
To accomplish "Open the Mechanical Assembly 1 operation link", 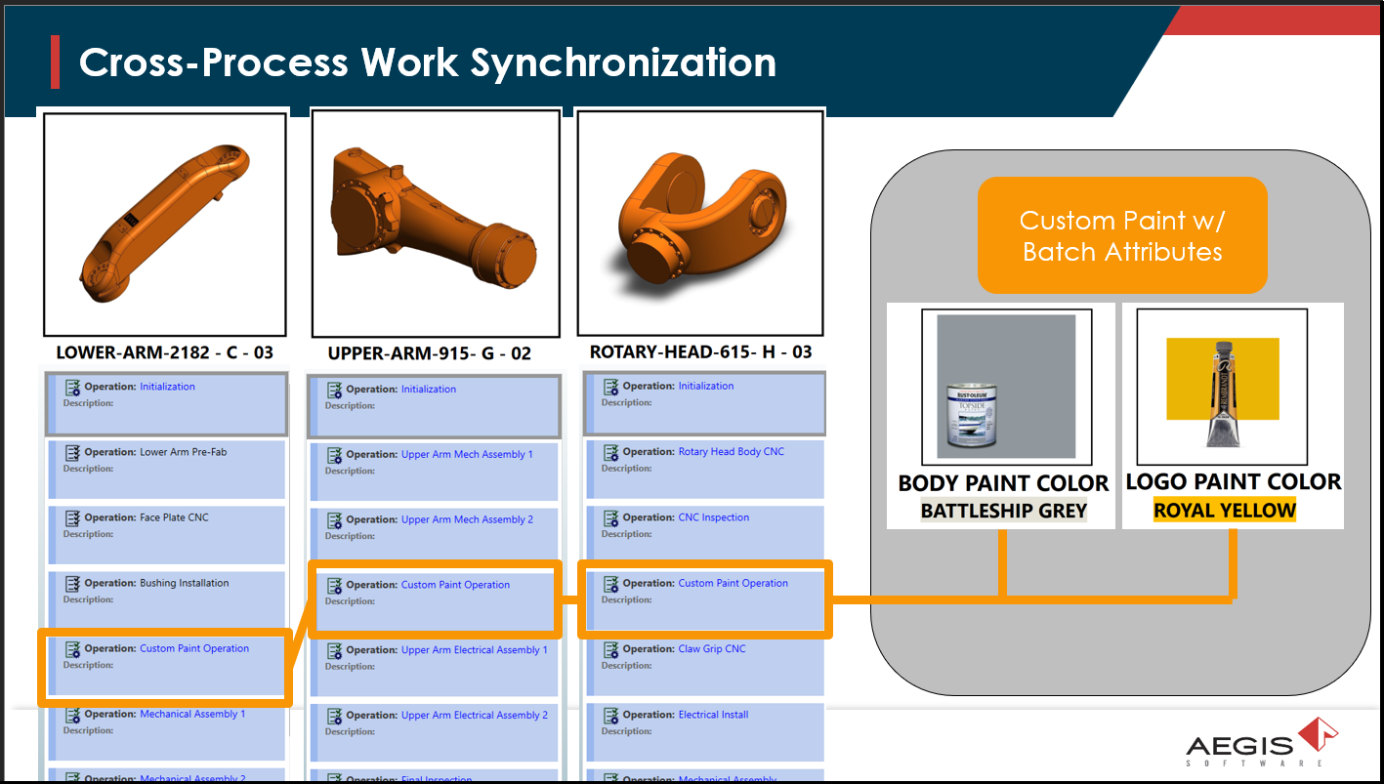I will 192,714.
